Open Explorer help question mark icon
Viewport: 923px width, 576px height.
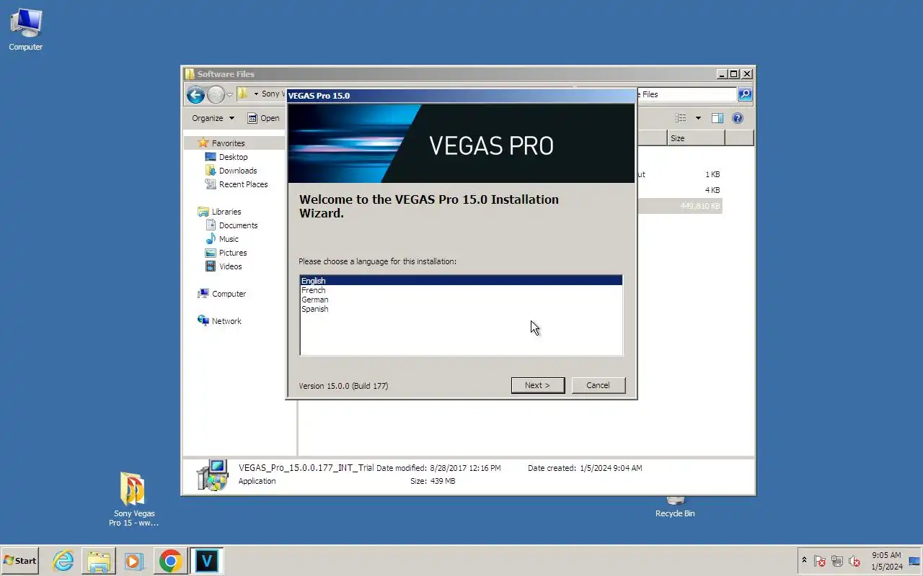point(738,118)
